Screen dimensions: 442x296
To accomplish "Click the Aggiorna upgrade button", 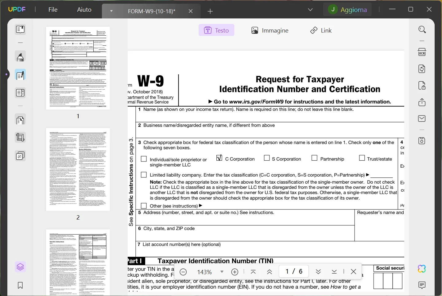I will click(347, 10).
